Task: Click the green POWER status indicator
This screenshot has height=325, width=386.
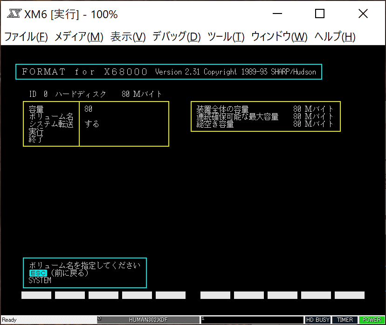Action: pyautogui.click(x=372, y=320)
